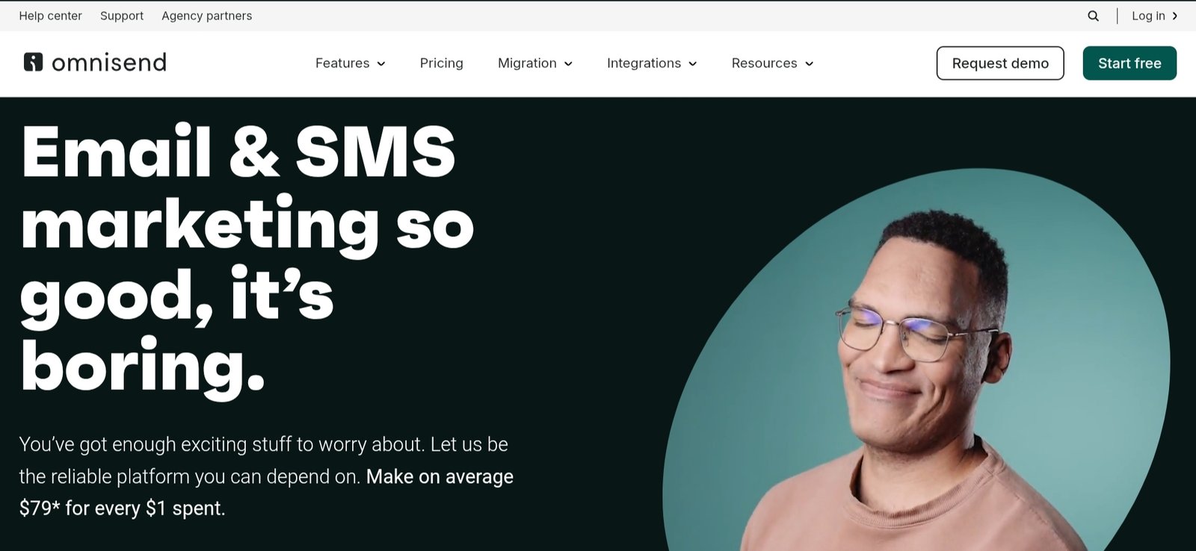
Task: Click the Request demo button
Action: 1000,63
